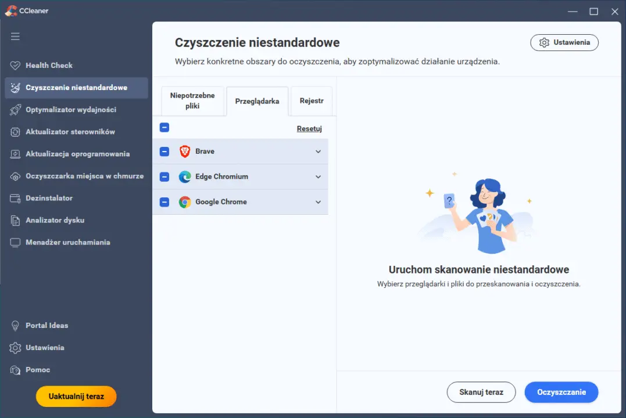
Task: Click the Skanuj teraz button
Action: [x=481, y=392]
